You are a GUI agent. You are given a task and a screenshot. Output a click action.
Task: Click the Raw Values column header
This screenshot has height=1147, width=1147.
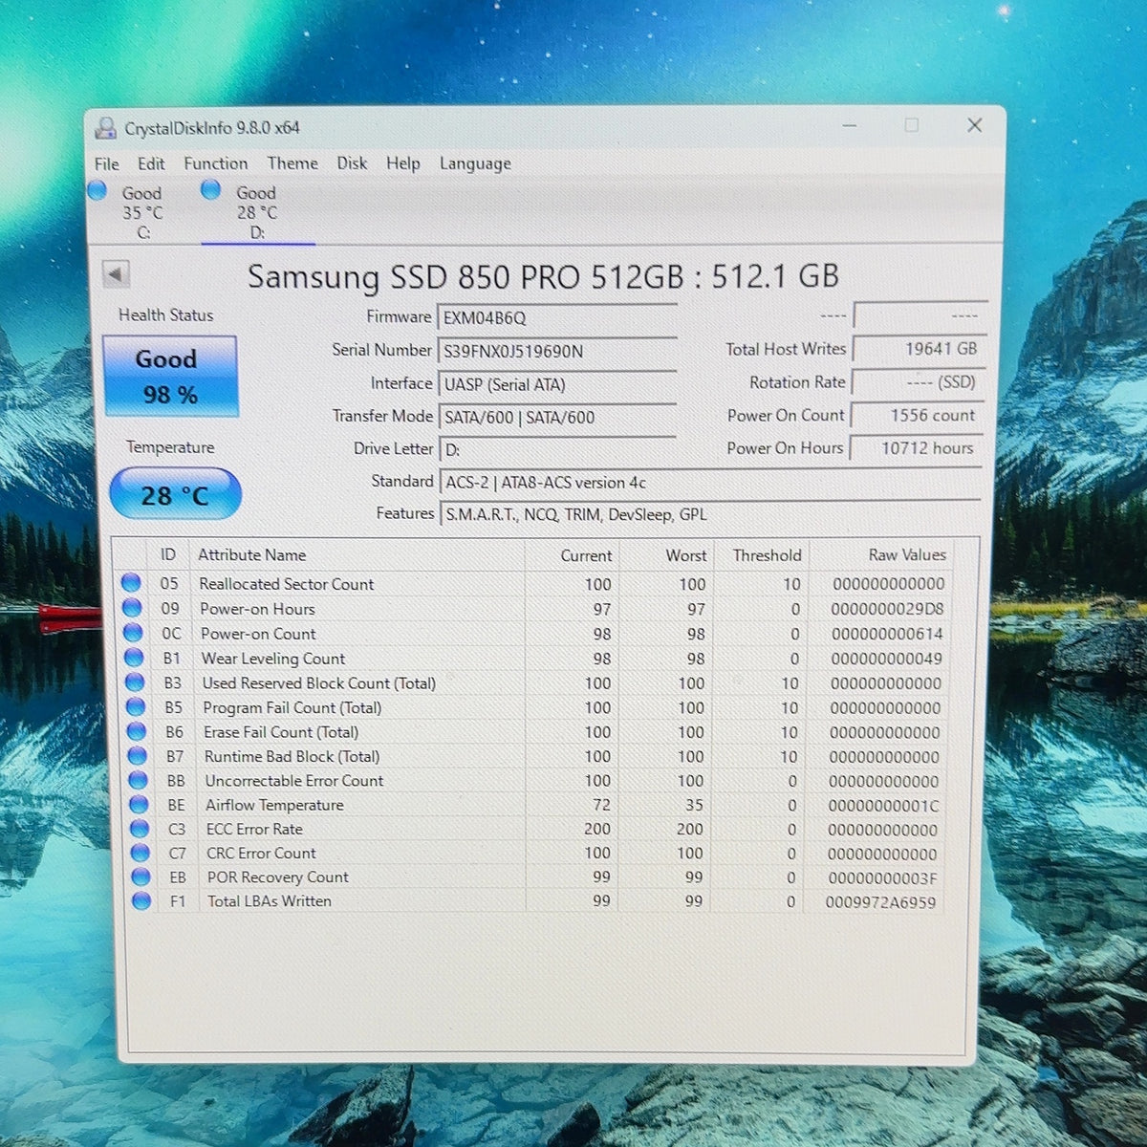click(907, 554)
